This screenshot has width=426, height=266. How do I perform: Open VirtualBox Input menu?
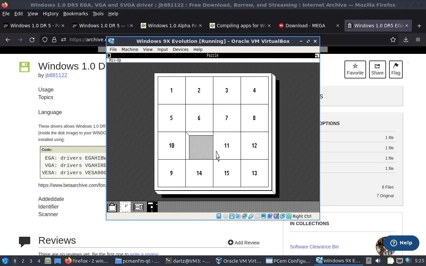tap(162, 49)
